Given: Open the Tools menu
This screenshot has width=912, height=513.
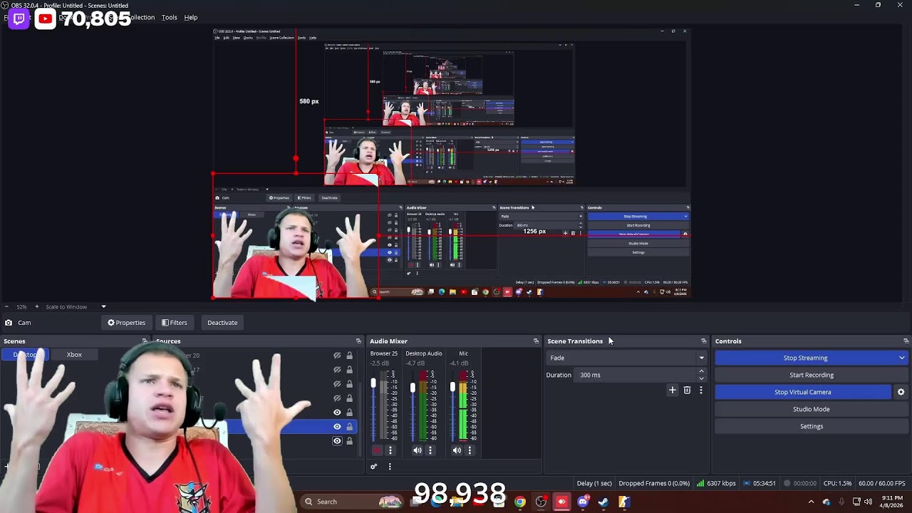Looking at the screenshot, I should point(169,17).
